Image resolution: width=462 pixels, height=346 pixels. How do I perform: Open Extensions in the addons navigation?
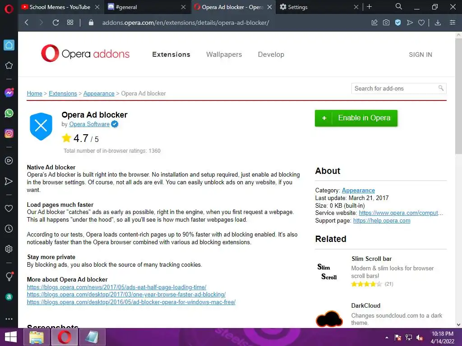point(171,55)
